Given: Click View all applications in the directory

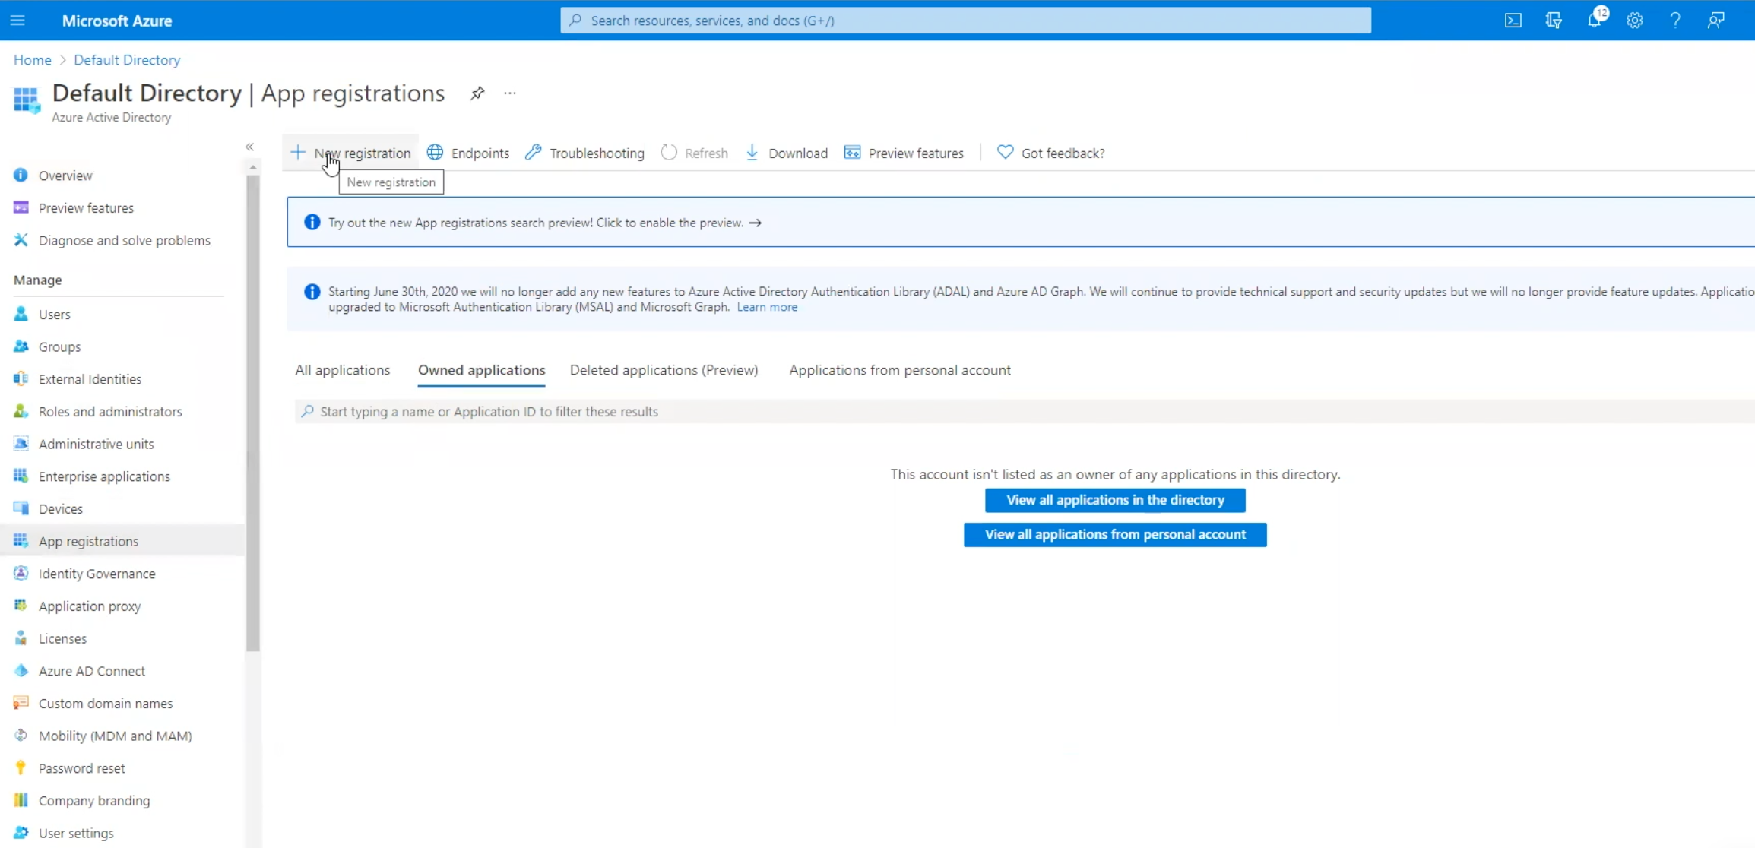Looking at the screenshot, I should [1115, 500].
